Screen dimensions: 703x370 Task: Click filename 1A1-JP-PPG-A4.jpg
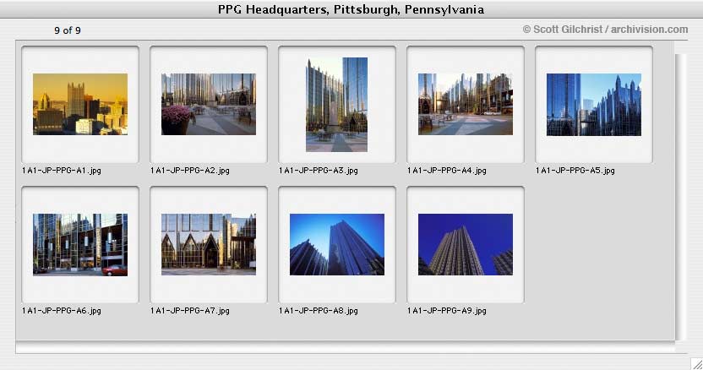pos(446,171)
